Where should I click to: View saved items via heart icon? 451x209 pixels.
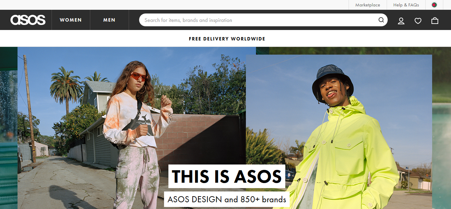click(x=418, y=21)
